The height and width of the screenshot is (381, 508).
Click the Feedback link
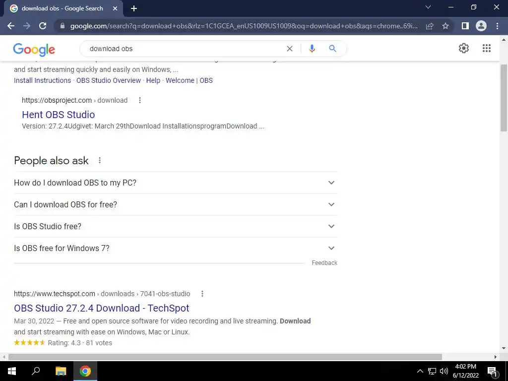click(x=324, y=263)
